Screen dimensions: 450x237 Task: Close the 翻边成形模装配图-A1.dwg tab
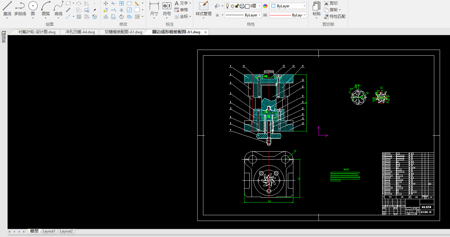click(x=205, y=32)
